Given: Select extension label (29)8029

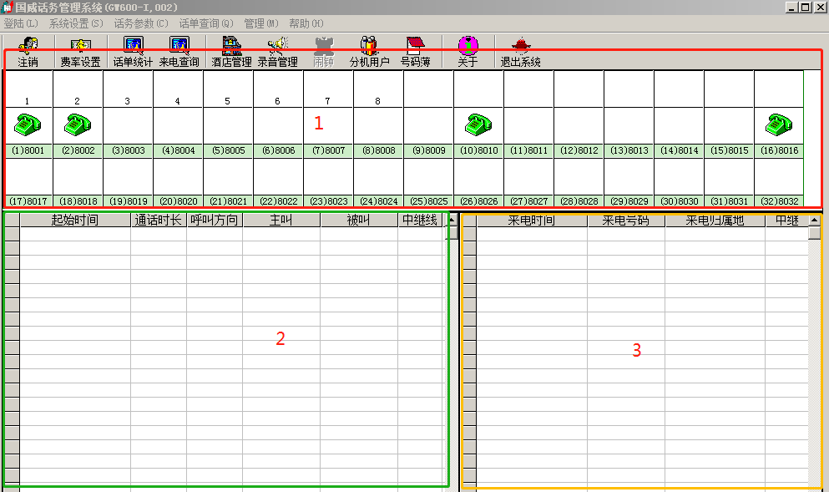Looking at the screenshot, I should coord(629,201).
